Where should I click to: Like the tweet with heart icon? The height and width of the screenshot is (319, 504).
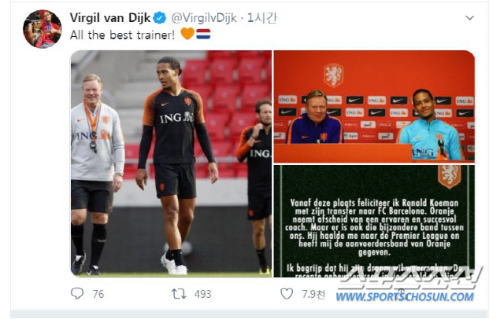pyautogui.click(x=287, y=293)
